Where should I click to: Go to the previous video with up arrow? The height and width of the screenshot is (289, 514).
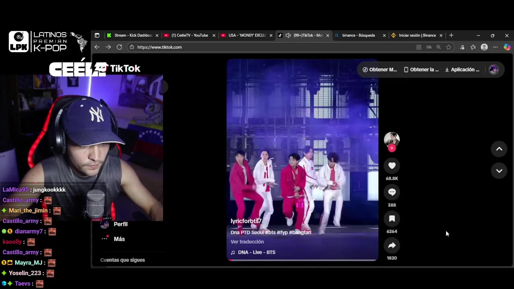click(x=499, y=149)
